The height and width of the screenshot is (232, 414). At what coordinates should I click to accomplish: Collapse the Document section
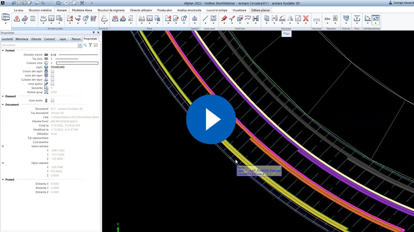(3, 105)
